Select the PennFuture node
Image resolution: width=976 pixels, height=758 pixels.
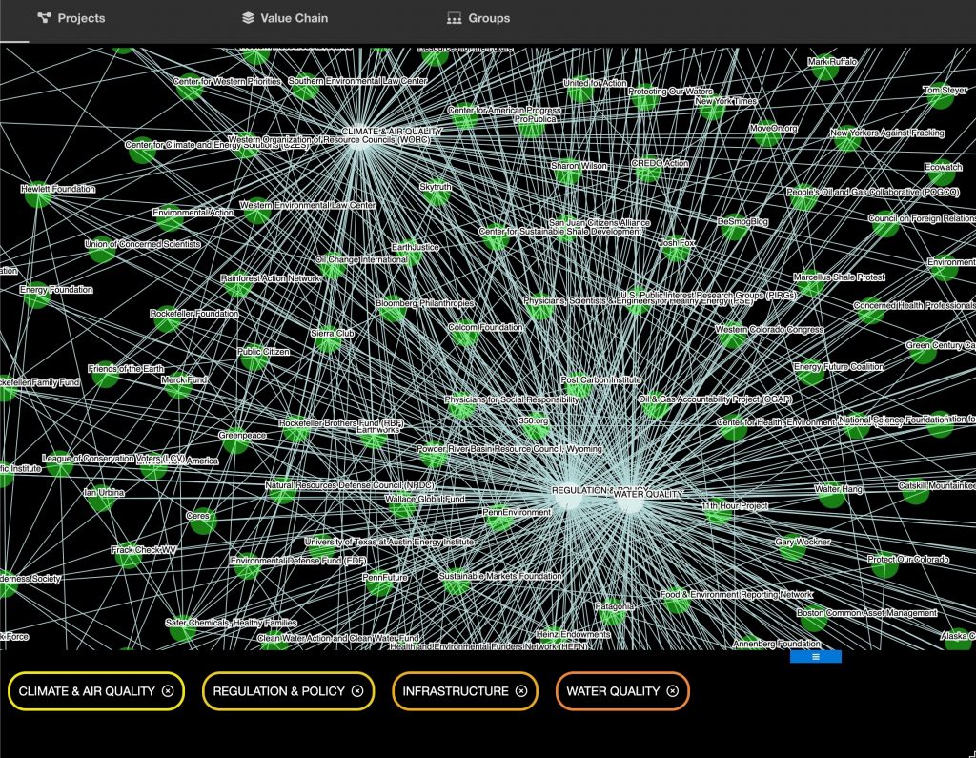380,584
